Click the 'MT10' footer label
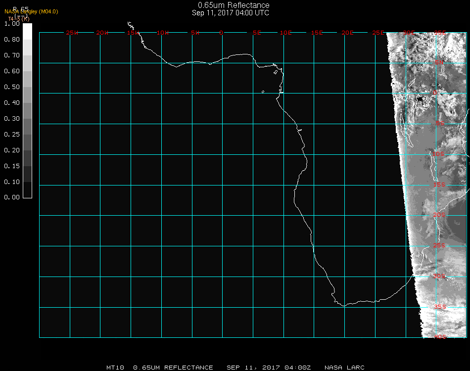 pos(115,368)
